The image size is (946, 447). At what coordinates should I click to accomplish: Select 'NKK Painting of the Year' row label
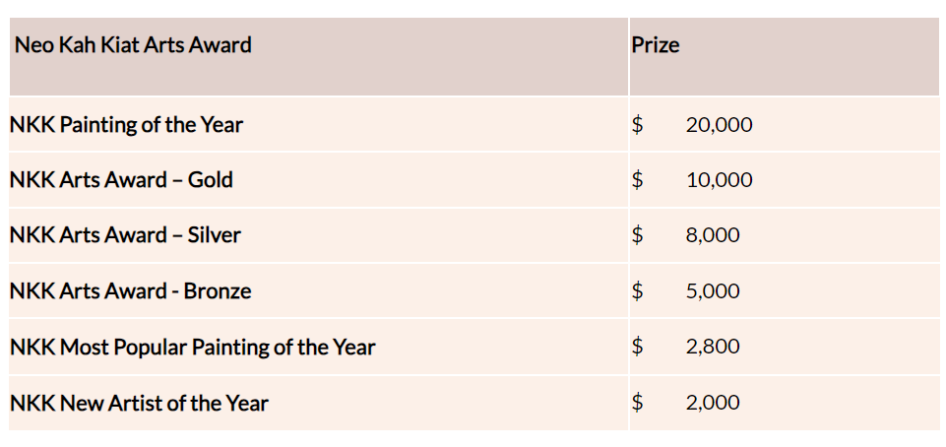pos(126,125)
